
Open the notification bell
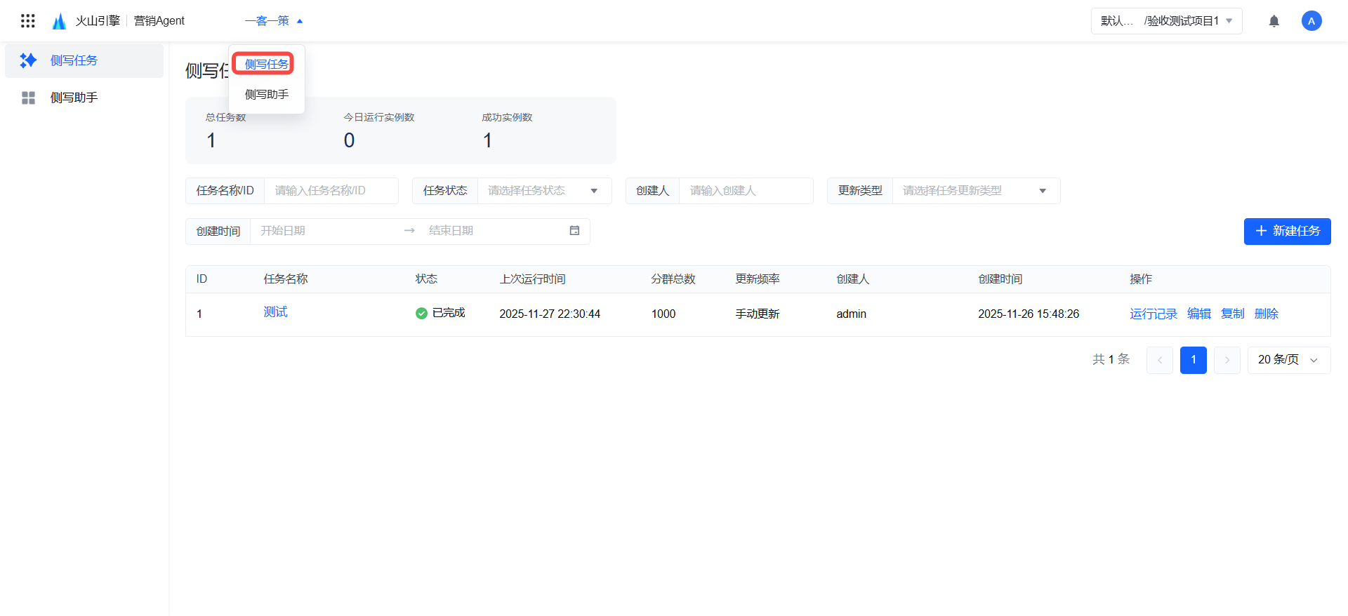pyautogui.click(x=1274, y=21)
